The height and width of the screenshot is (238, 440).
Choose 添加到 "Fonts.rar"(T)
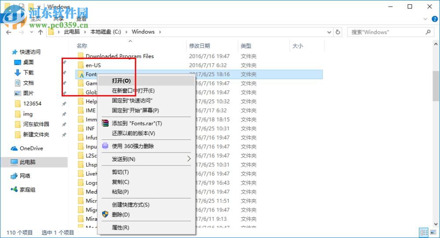pyautogui.click(x=146, y=124)
